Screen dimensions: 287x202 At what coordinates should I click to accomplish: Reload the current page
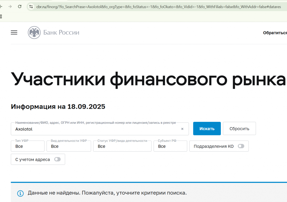tap(20, 6)
